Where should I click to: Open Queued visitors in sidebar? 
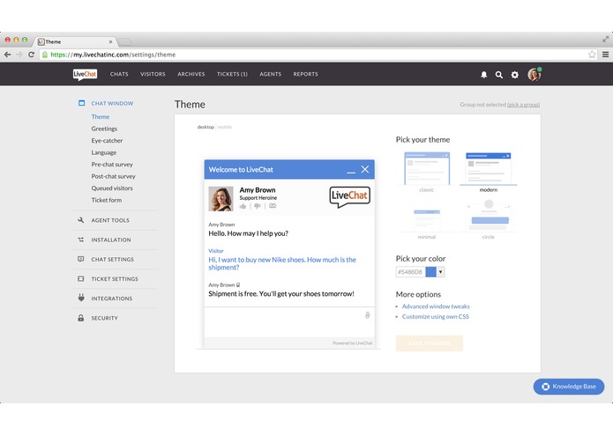coord(112,188)
